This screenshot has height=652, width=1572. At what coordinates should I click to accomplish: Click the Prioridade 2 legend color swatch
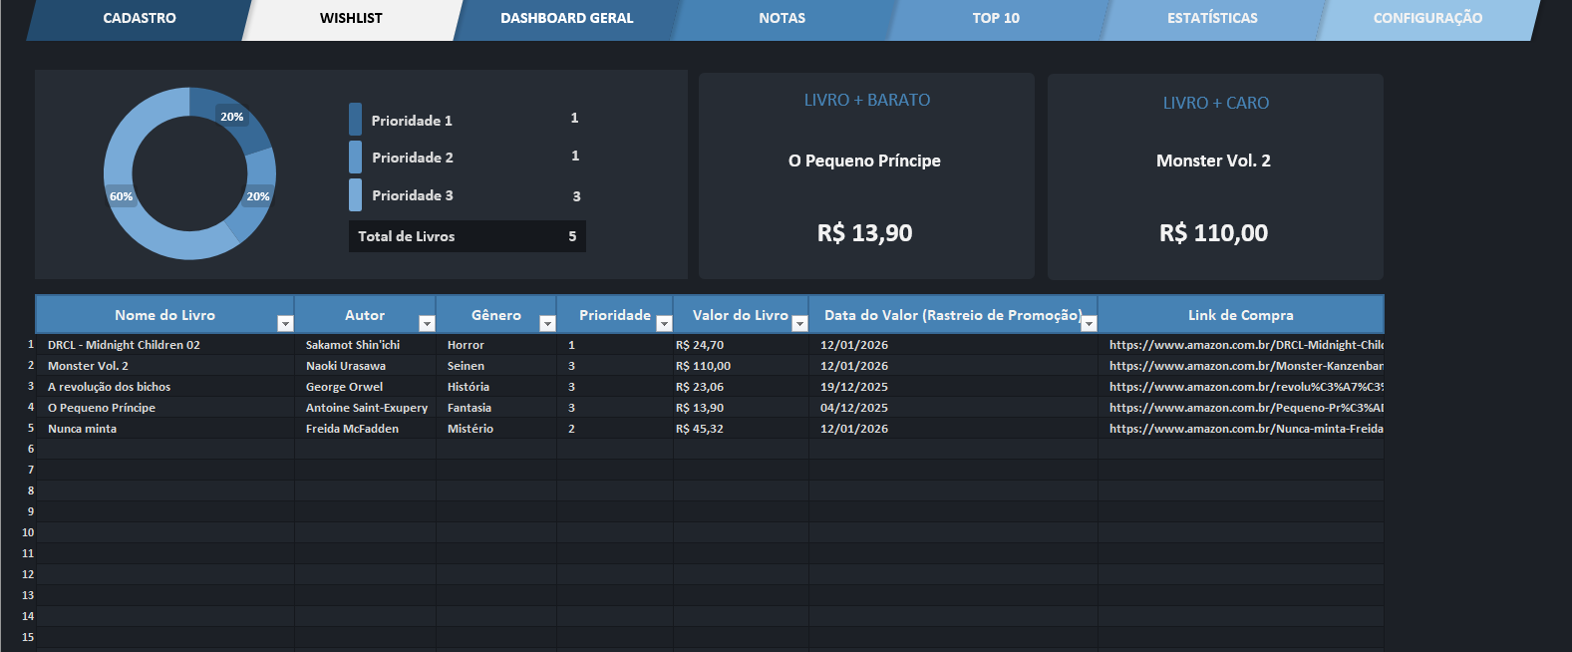point(355,157)
